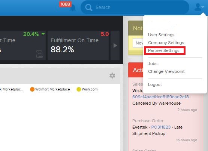208x151 pixels.
Task: Click the red 5.0 value on the Fulfillment card
Action: point(105,34)
